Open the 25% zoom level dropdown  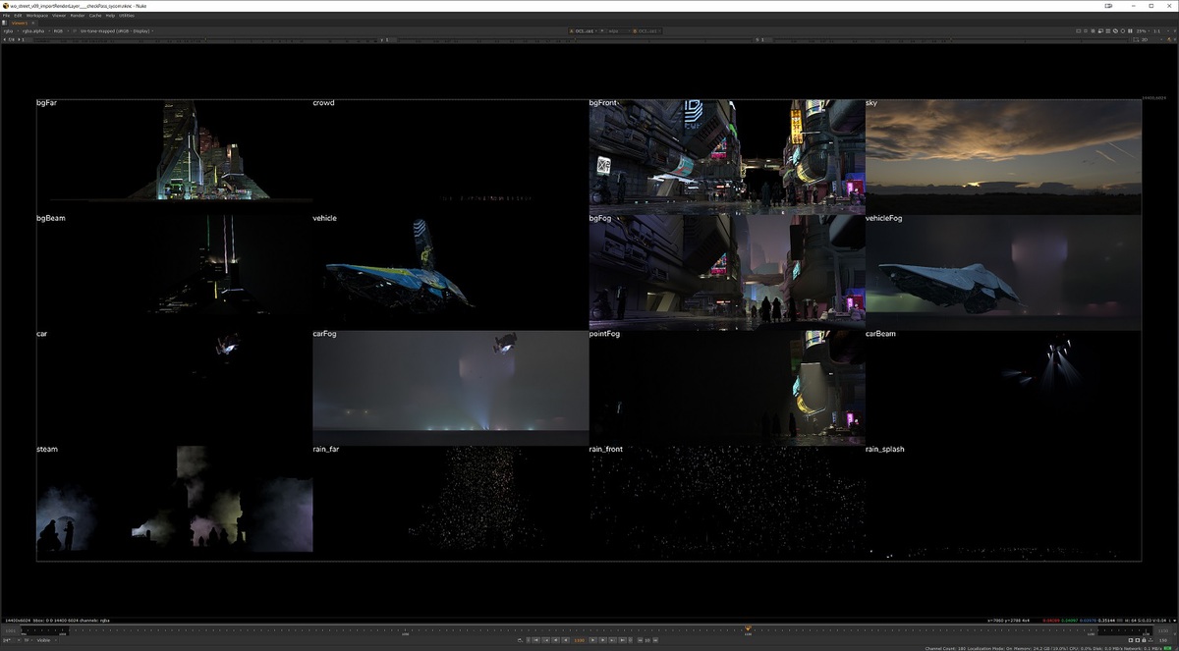pyautogui.click(x=1143, y=30)
